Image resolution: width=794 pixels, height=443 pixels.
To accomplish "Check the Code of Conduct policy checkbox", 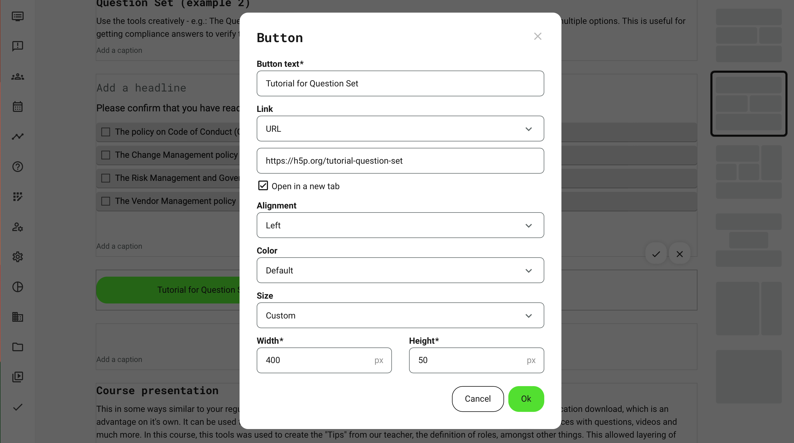I will point(106,132).
